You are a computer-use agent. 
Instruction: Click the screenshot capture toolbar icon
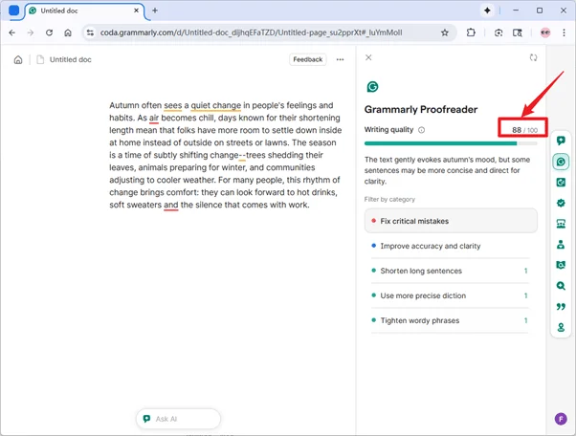point(498,33)
